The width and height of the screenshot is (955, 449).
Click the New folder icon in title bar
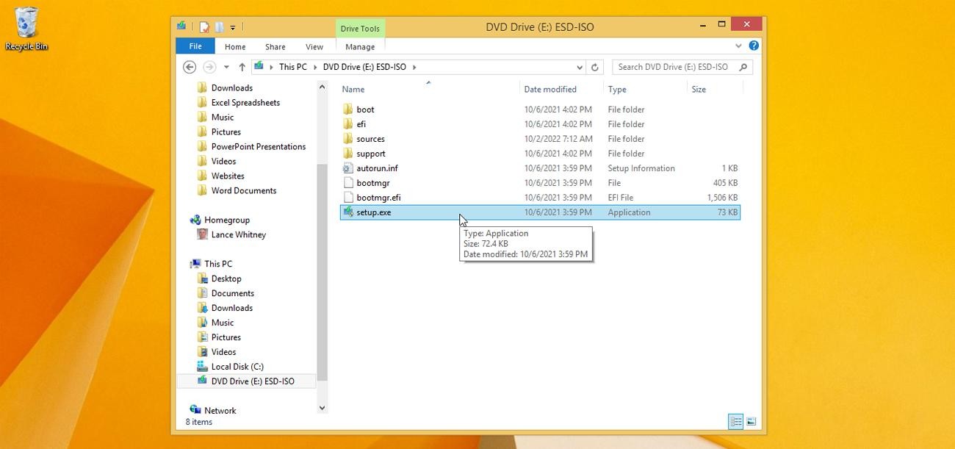(219, 27)
